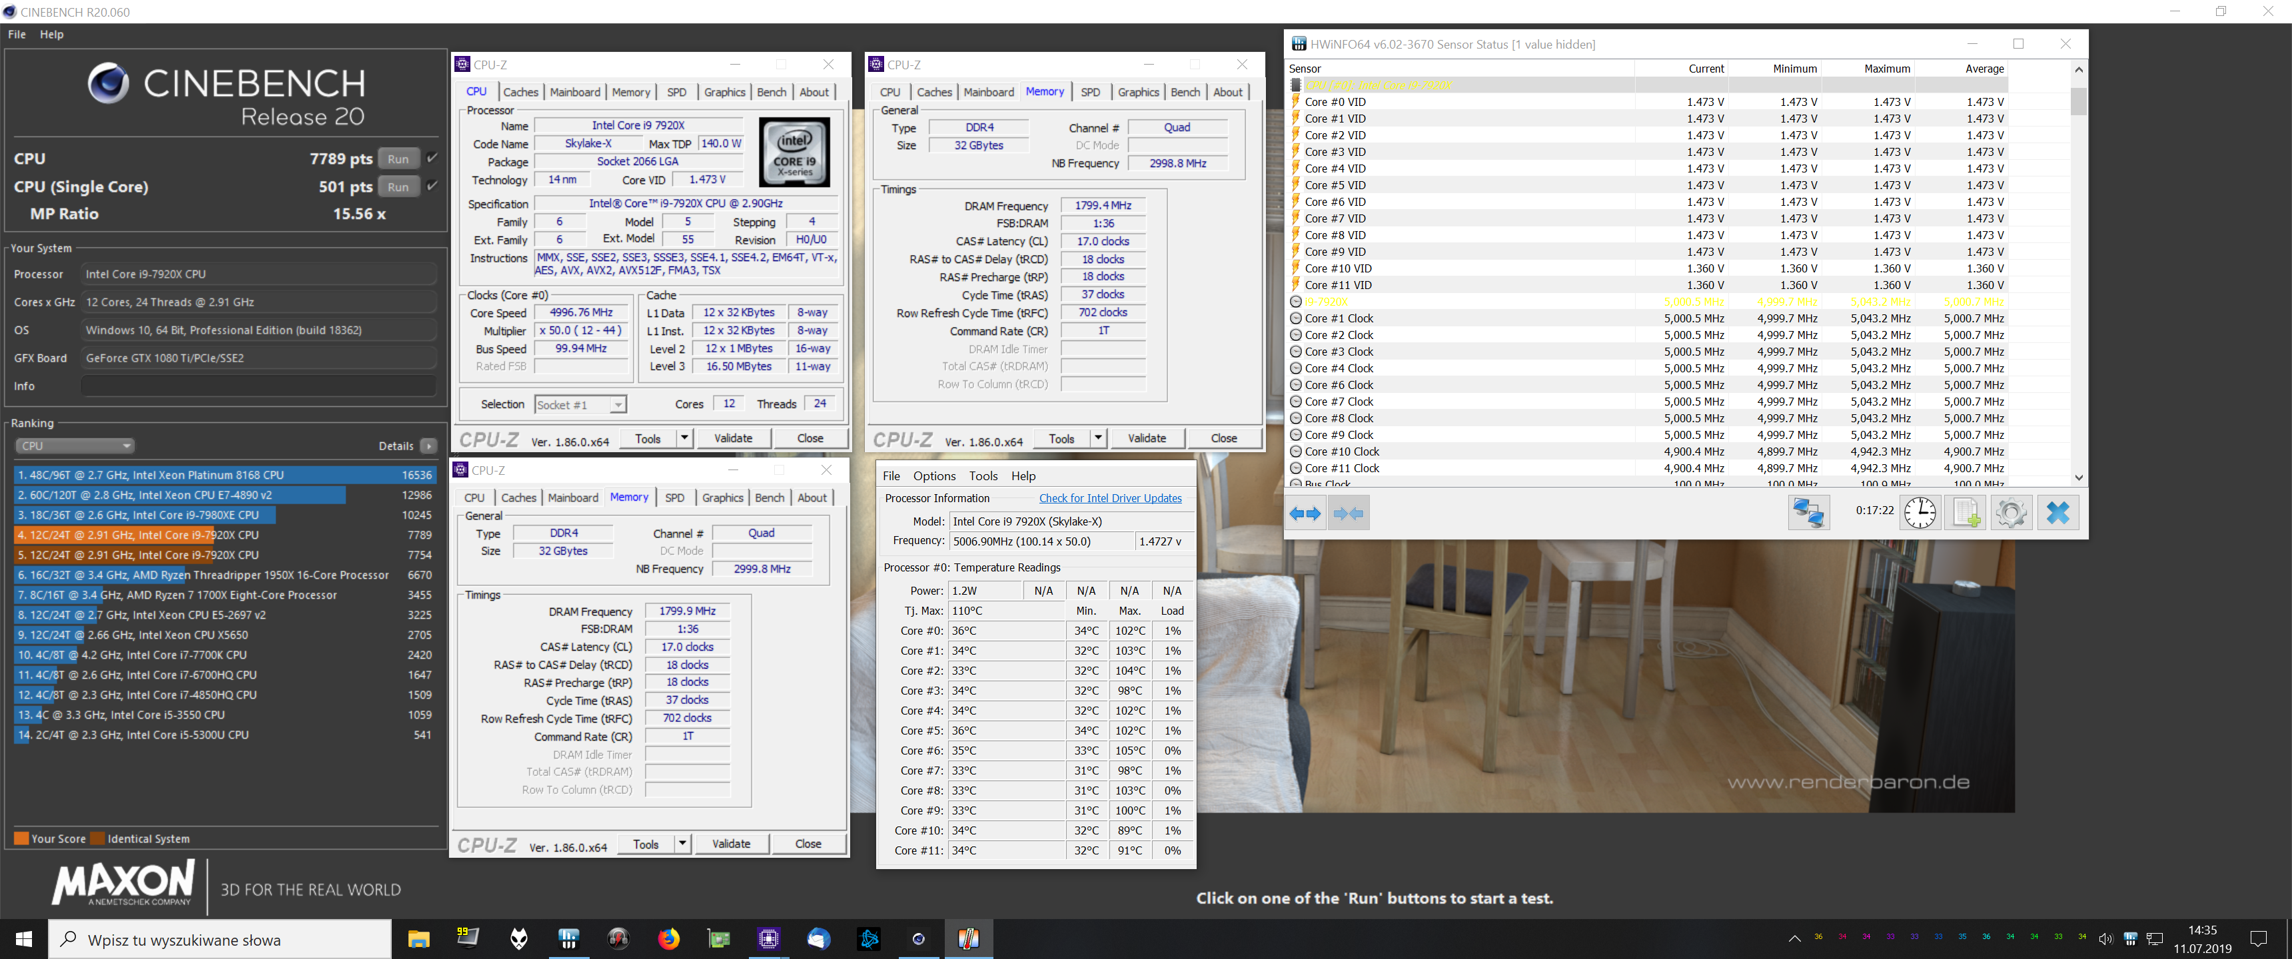Select the Core #10 Clock sensor row
Viewport: 2292px width, 959px height.
(1648, 451)
